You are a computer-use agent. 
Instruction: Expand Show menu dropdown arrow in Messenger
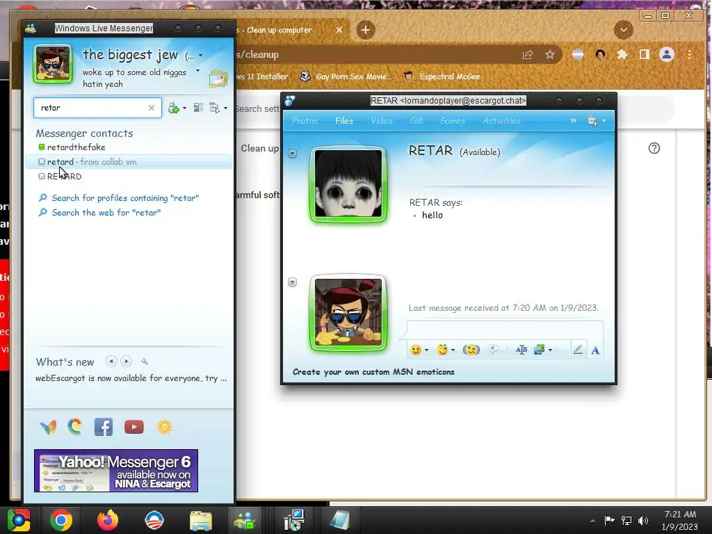pyautogui.click(x=226, y=108)
